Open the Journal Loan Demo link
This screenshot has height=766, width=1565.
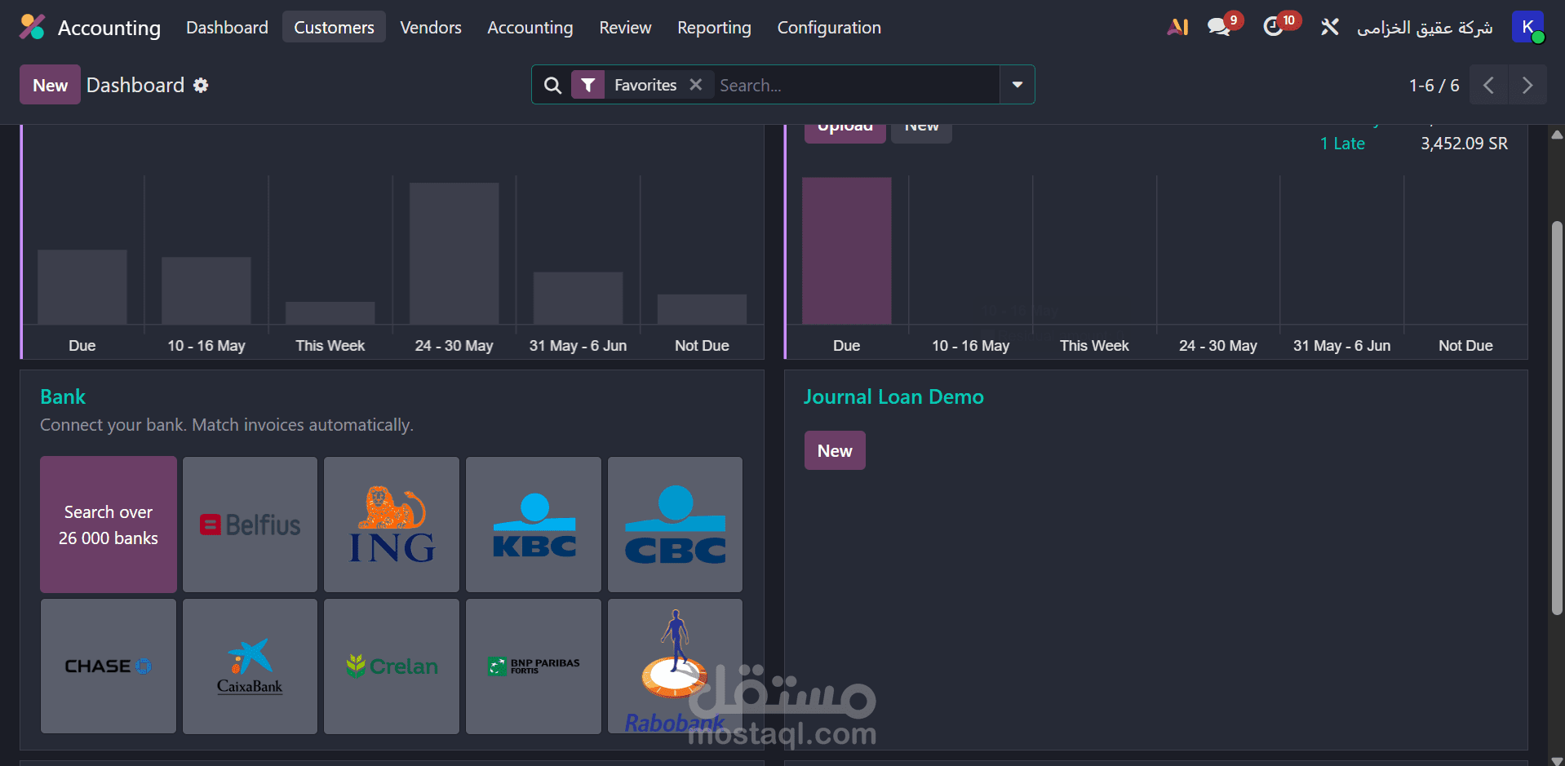click(893, 396)
